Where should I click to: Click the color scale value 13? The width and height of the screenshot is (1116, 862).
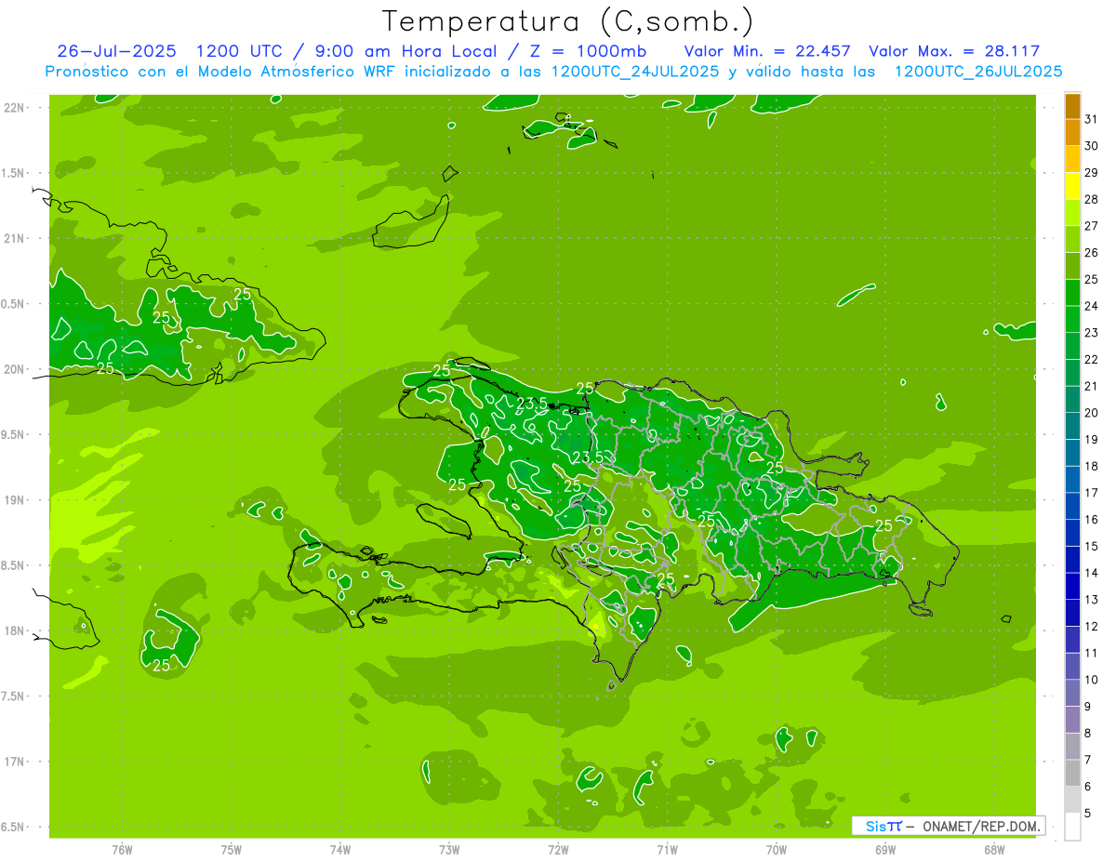coord(1092,600)
